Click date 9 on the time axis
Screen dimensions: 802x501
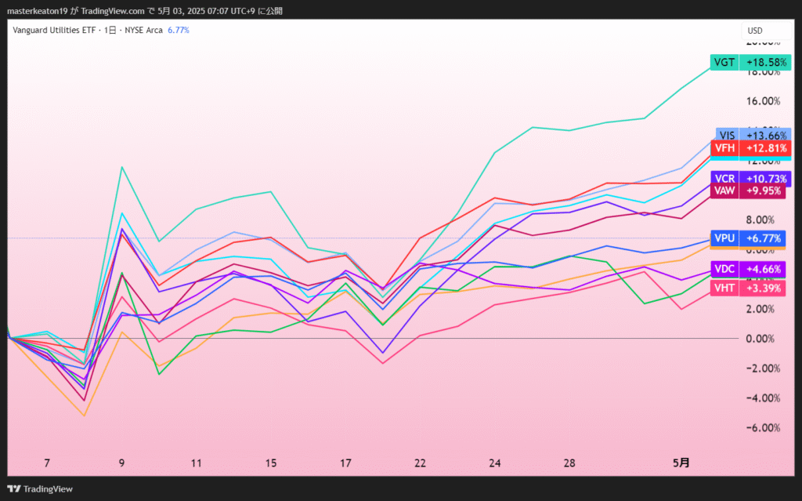pyautogui.click(x=121, y=463)
